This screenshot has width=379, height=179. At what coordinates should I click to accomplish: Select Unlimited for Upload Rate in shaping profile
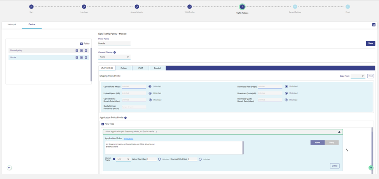coord(150,86)
